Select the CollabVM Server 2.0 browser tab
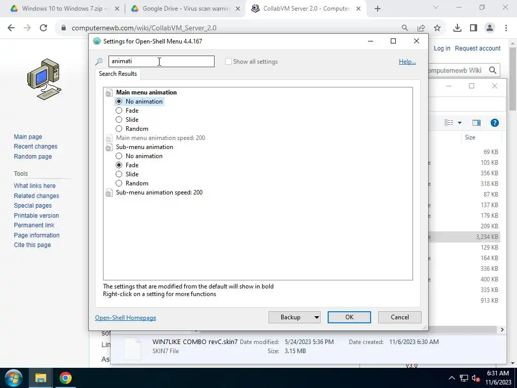517x388 pixels. [305, 9]
